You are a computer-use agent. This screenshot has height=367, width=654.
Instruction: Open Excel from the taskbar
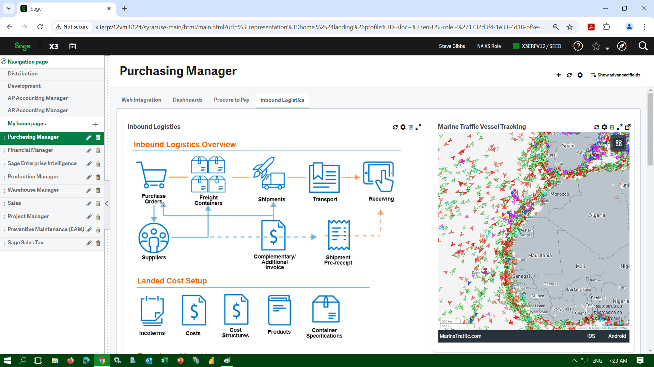[165, 361]
